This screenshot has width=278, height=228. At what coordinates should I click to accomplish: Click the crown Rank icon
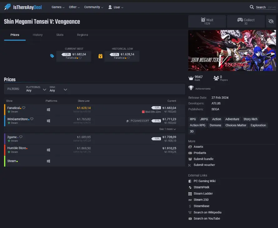(191, 78)
